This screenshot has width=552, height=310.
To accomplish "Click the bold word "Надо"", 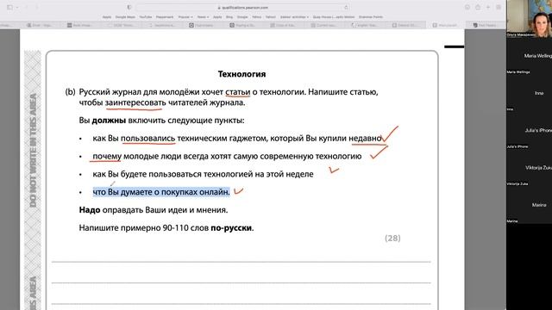I will [x=90, y=210].
